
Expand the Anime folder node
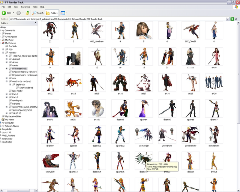(x=7, y=62)
